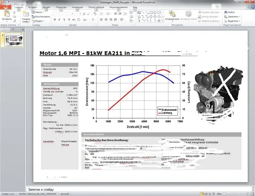Viewport: 255px width, 196px height.
Task: Open the font name combo box
Action: pos(63,14)
